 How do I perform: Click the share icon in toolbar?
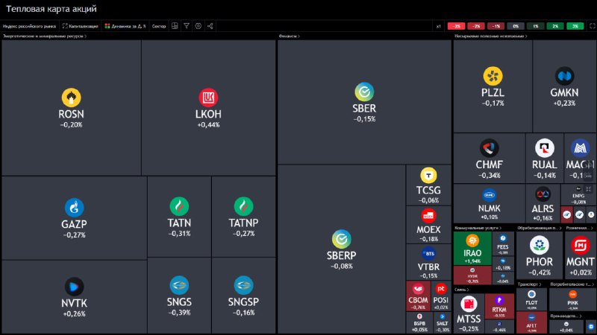[x=210, y=26]
